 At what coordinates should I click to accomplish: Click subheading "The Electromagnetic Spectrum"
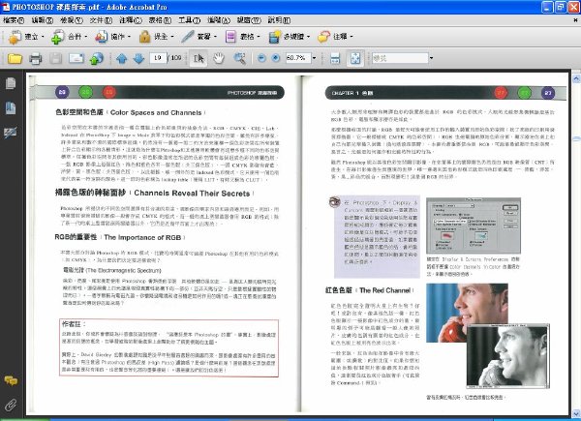coord(123,271)
